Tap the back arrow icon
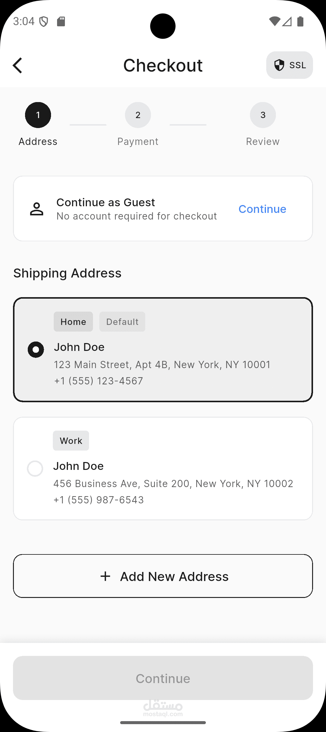Viewport: 326px width, 732px height. click(x=18, y=65)
